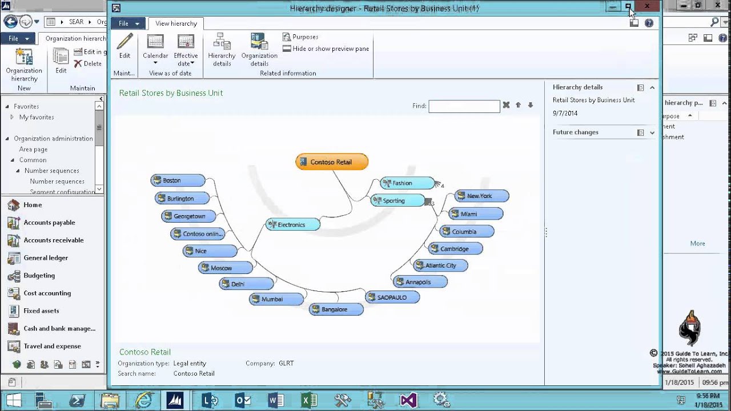
Task: Click the Windows Start button
Action: tap(14, 400)
